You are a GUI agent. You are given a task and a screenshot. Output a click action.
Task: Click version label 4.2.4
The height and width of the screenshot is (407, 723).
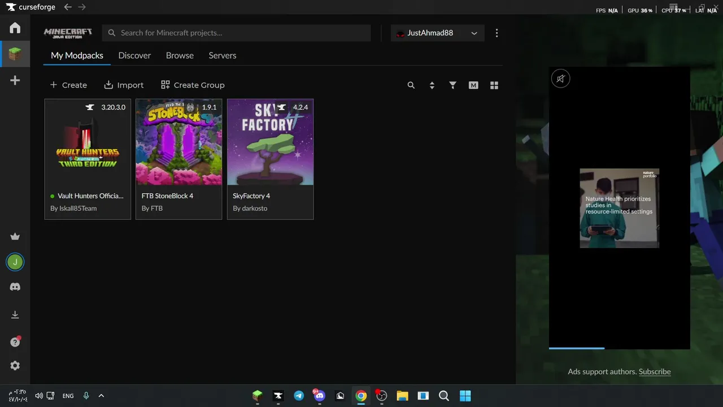(300, 107)
